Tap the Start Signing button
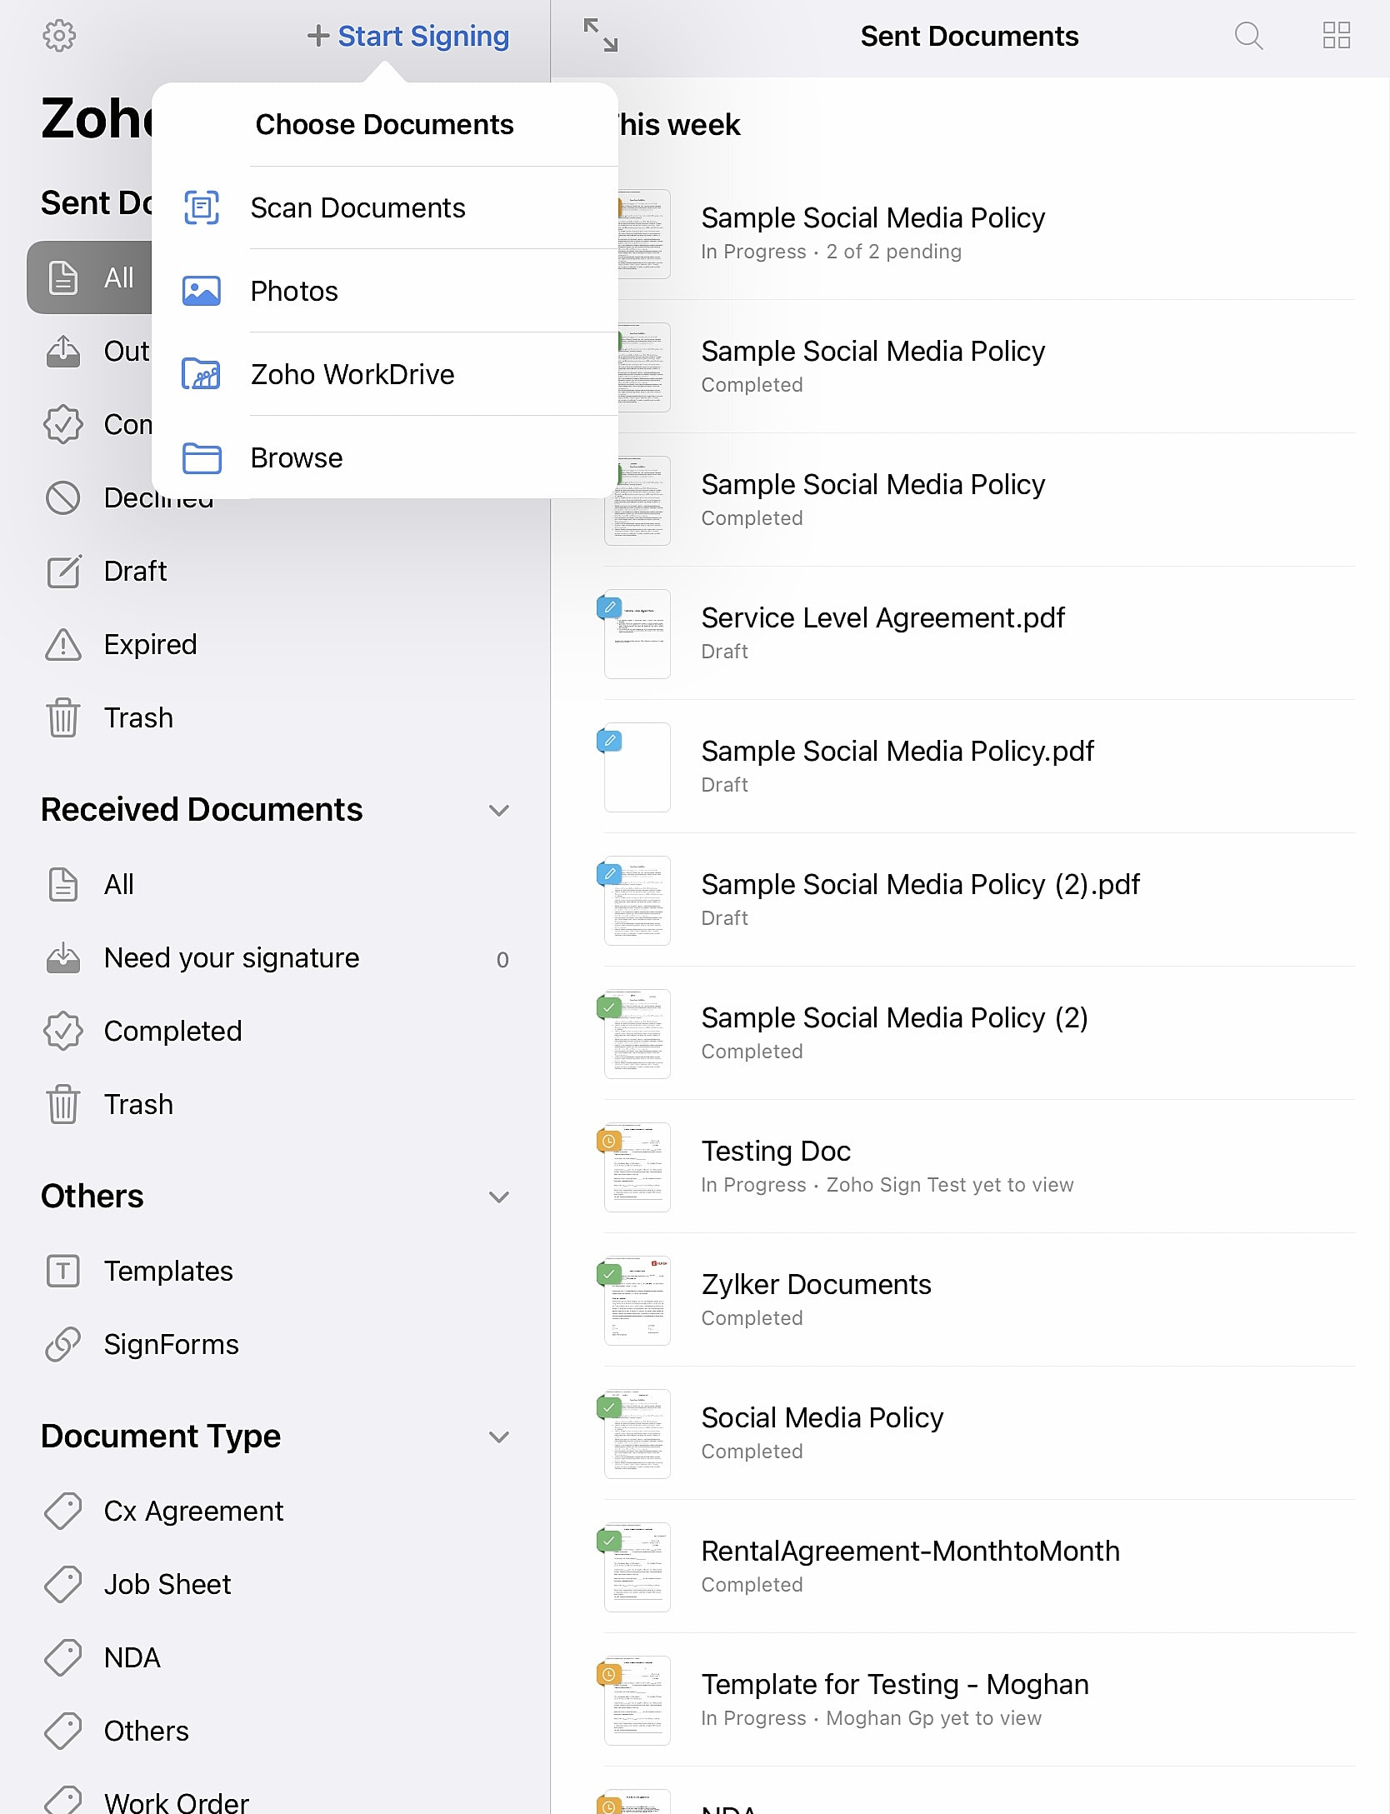 408,36
